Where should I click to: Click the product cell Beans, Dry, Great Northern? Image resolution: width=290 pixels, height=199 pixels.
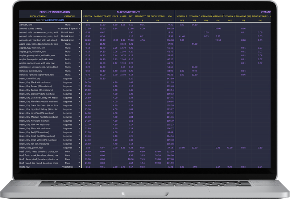click(x=38, y=105)
